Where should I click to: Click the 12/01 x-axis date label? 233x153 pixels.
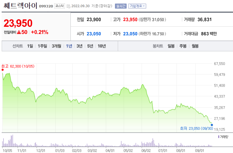(41, 151)
